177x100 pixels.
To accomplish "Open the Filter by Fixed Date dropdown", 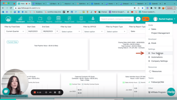I will point(15,31).
